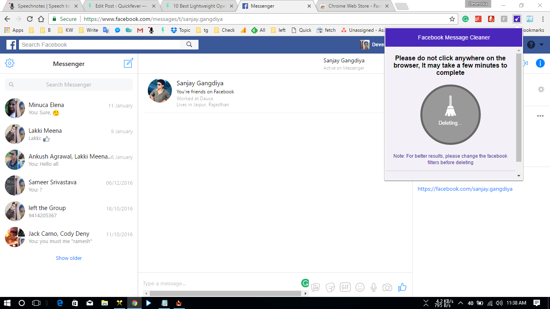Open the Ankush Agrawal group conversation
550x309 pixels.
[x=69, y=160]
